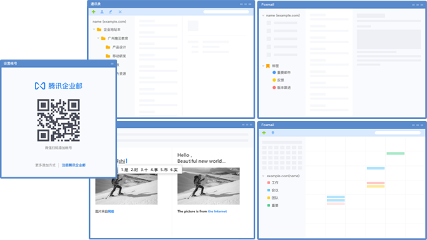Click the green plus icon in calendar toolbar
427x240 pixels.
pos(264,132)
